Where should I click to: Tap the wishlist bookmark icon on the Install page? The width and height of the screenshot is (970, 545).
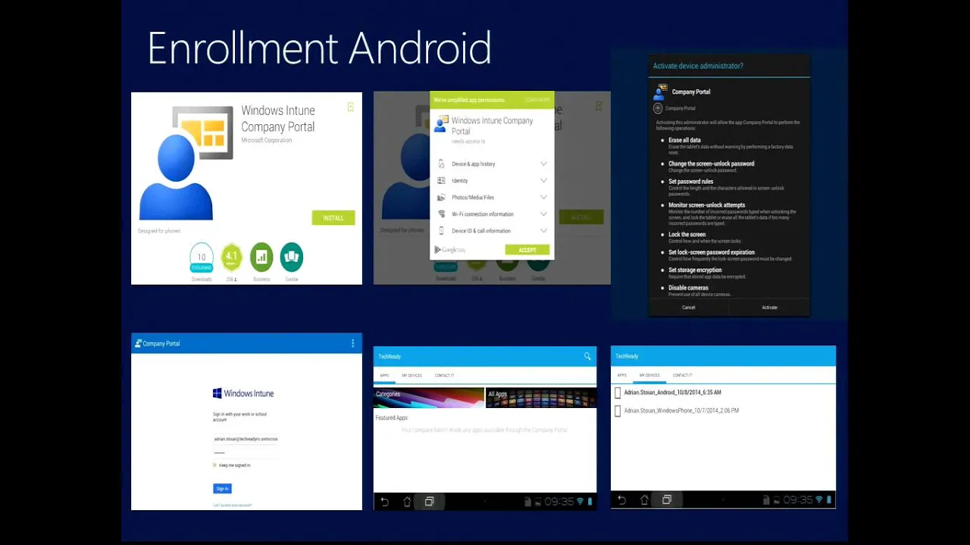point(351,107)
